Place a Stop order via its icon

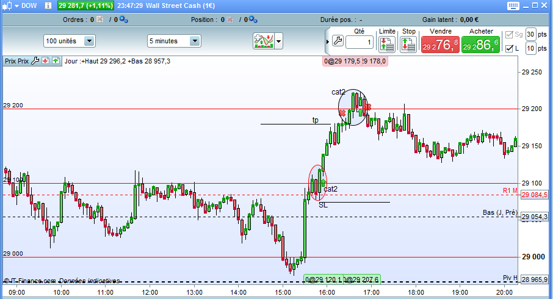(408, 45)
